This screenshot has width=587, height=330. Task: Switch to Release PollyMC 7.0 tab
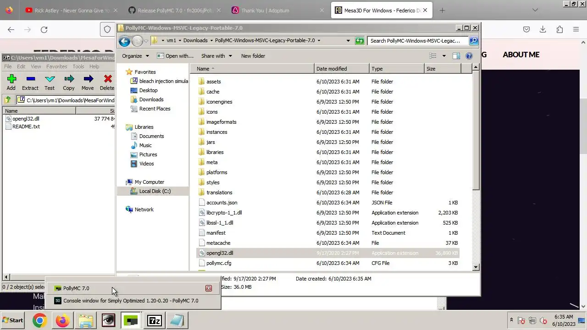pyautogui.click(x=174, y=10)
